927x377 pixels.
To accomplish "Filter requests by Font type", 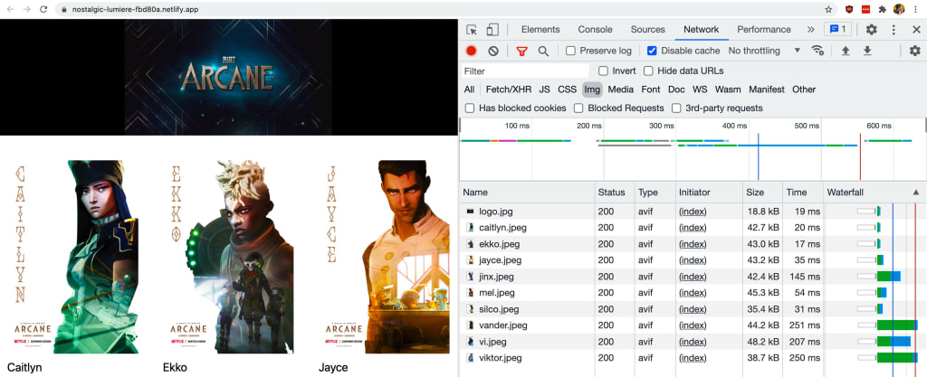I will coord(651,90).
